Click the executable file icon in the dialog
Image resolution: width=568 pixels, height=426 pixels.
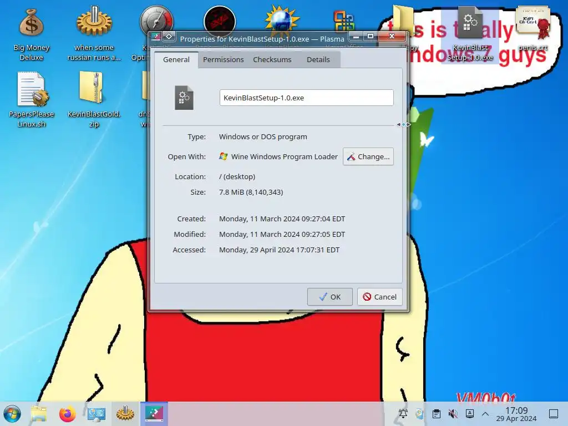click(x=184, y=98)
